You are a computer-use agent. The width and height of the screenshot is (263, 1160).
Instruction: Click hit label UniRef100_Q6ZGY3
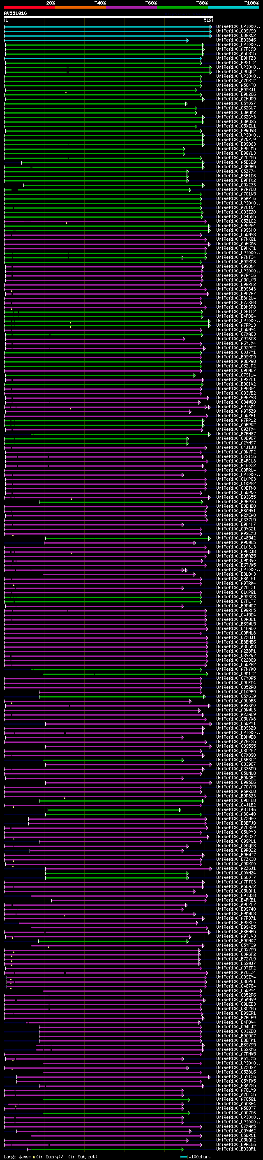(x=236, y=117)
